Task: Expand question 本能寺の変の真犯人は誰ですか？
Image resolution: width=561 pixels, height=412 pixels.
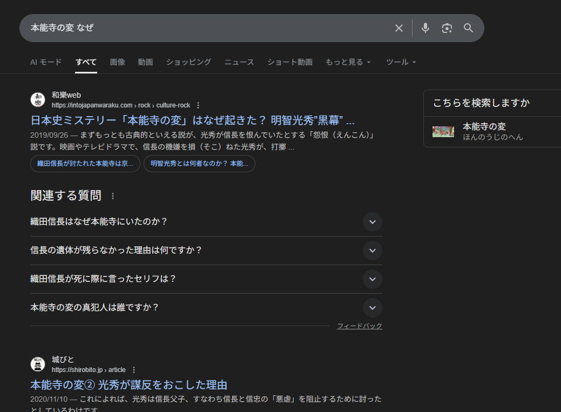Action: pyautogui.click(x=372, y=308)
